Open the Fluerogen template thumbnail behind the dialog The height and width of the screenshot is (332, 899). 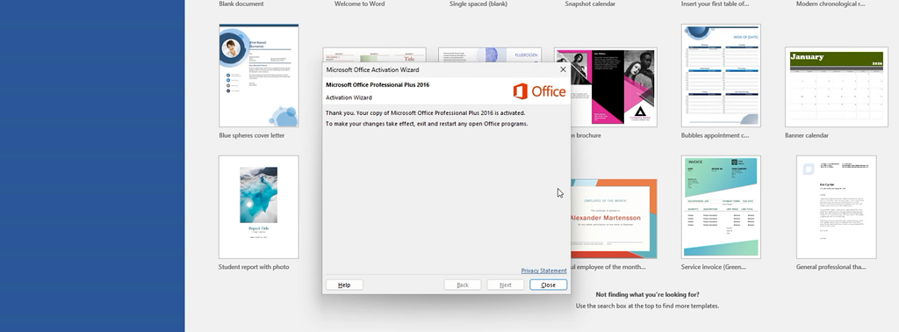click(x=490, y=55)
